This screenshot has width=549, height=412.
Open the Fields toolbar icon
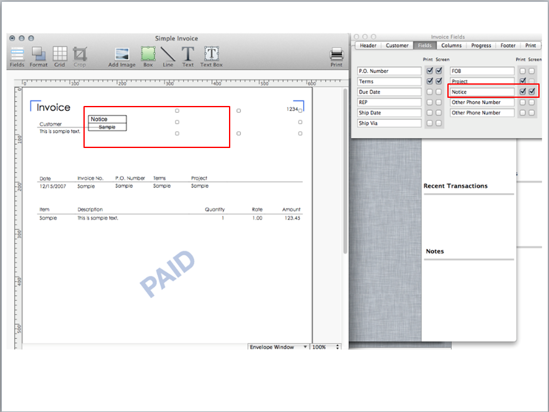pos(17,57)
